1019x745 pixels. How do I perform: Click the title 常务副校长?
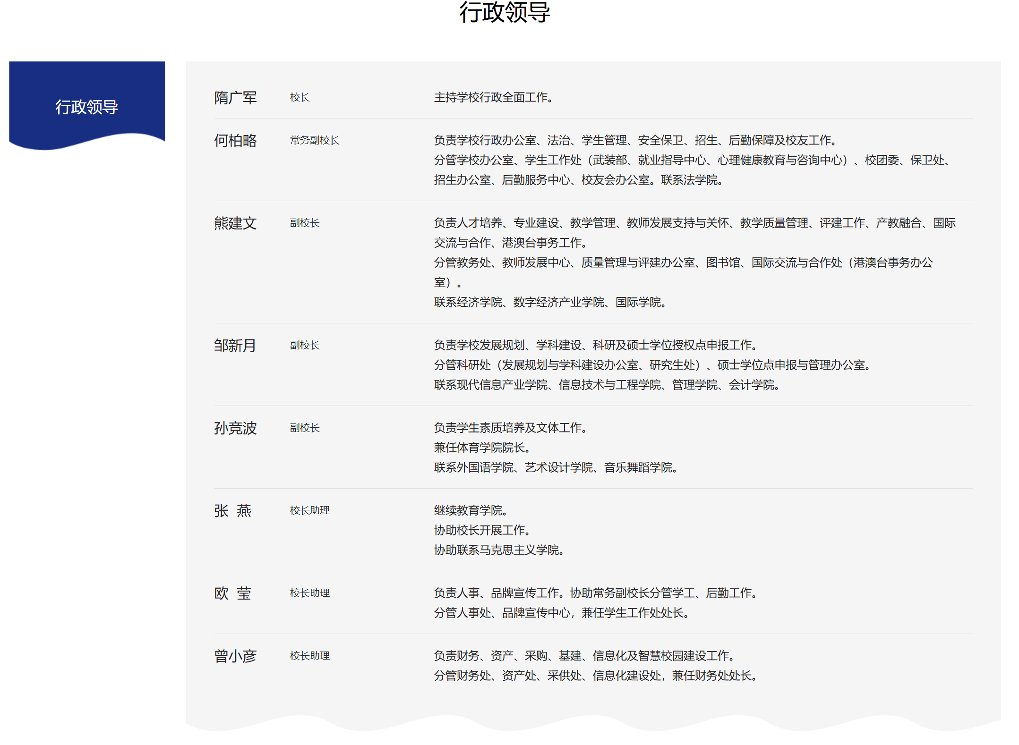pyautogui.click(x=315, y=140)
